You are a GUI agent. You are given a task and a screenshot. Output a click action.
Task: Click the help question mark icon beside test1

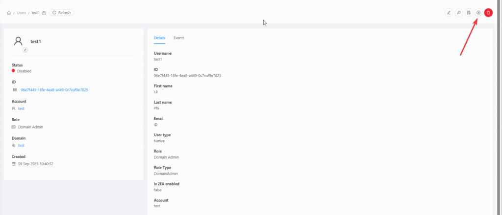tap(44, 13)
